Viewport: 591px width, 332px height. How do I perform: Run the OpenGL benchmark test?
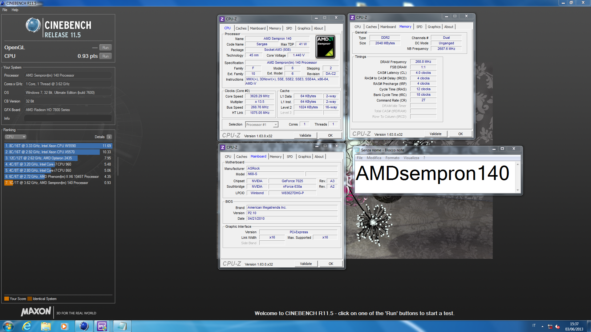pyautogui.click(x=105, y=48)
